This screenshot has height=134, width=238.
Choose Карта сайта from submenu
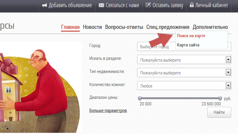(188, 45)
